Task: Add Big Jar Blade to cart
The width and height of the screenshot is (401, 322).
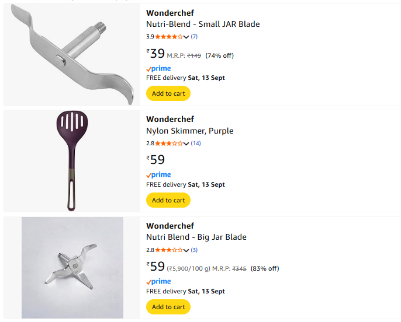Action: [168, 307]
